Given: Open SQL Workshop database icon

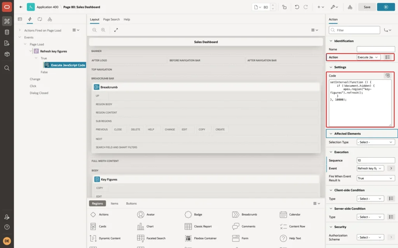Looking at the screenshot, I should [7, 32].
